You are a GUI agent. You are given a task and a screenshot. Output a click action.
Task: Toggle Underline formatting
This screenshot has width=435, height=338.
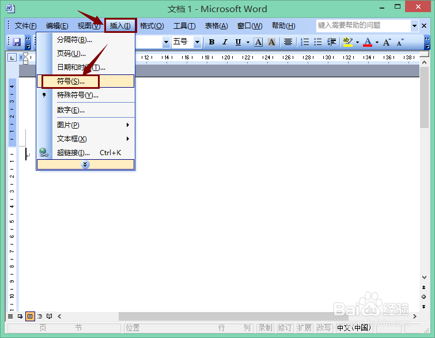[x=238, y=42]
